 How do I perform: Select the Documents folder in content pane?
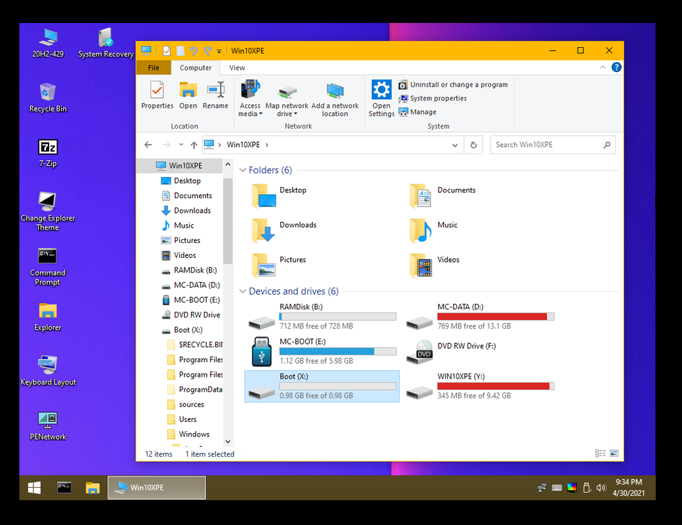coord(443,195)
